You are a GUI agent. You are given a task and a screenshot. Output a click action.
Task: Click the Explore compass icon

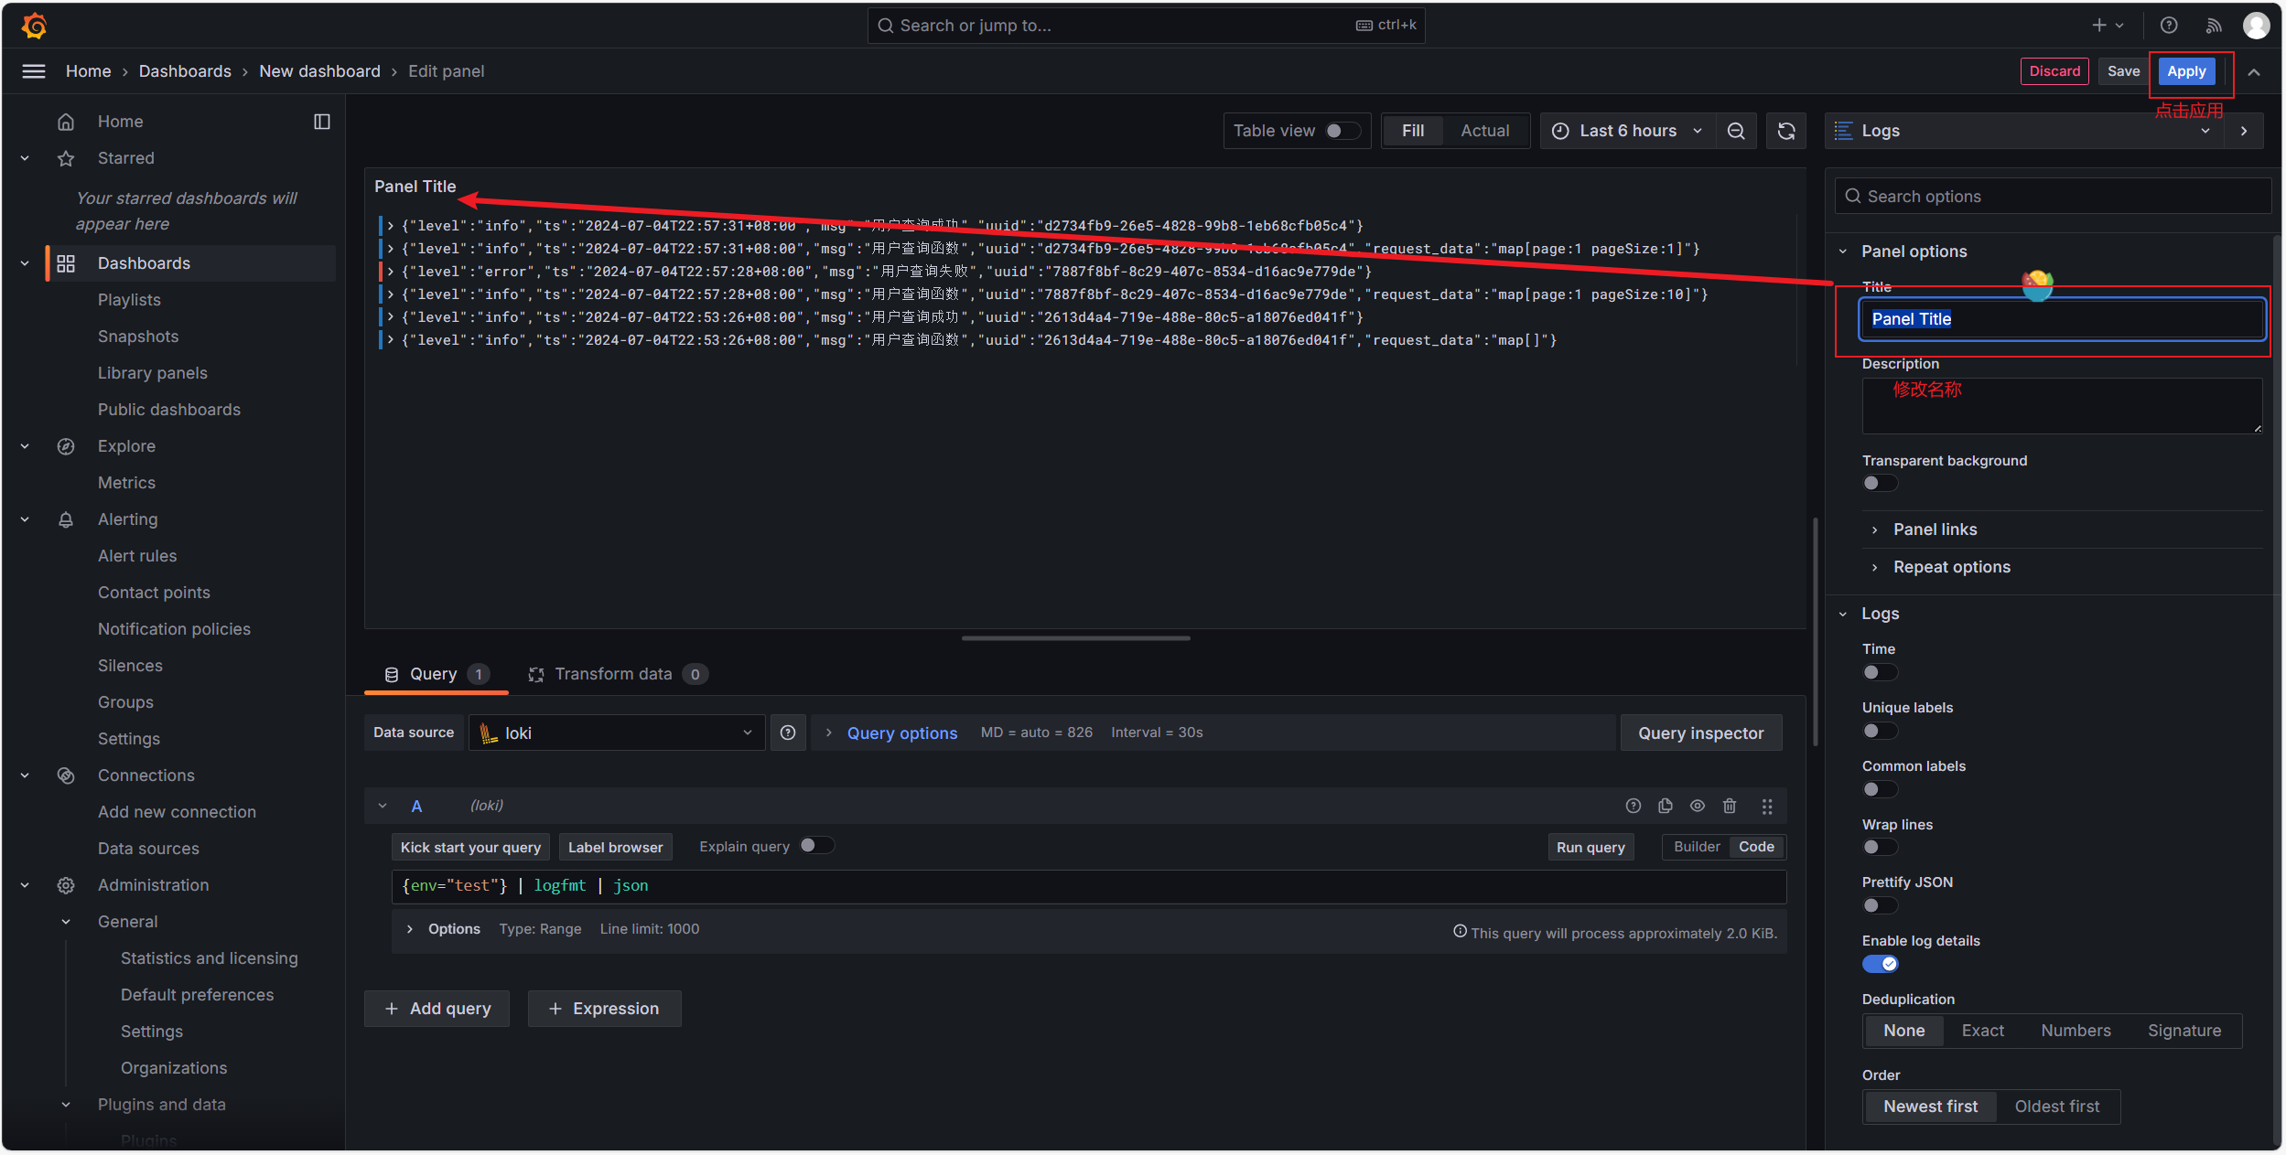66,446
